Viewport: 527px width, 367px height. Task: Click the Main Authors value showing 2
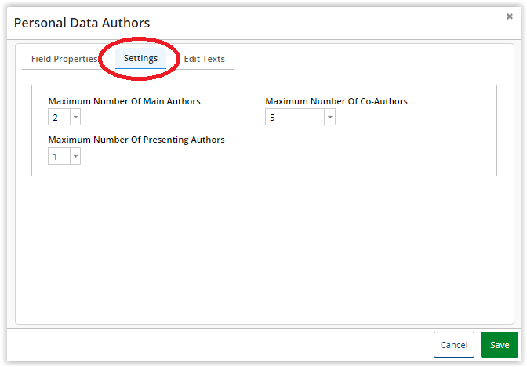coord(58,118)
